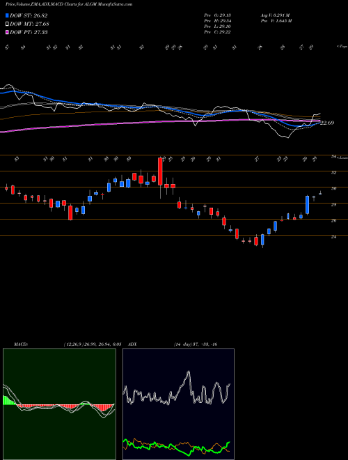Click the '<Lows' label beside 34
Viewport: 348px width, 460px height.
[342, 158]
